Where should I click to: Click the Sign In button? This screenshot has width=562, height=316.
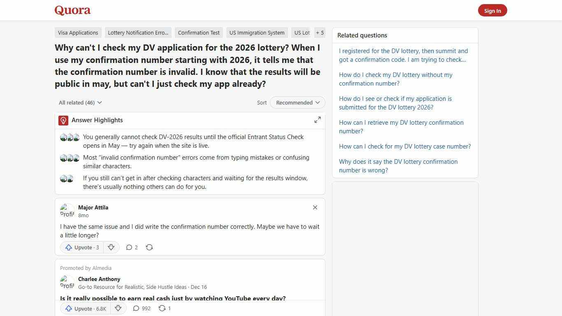point(492,10)
